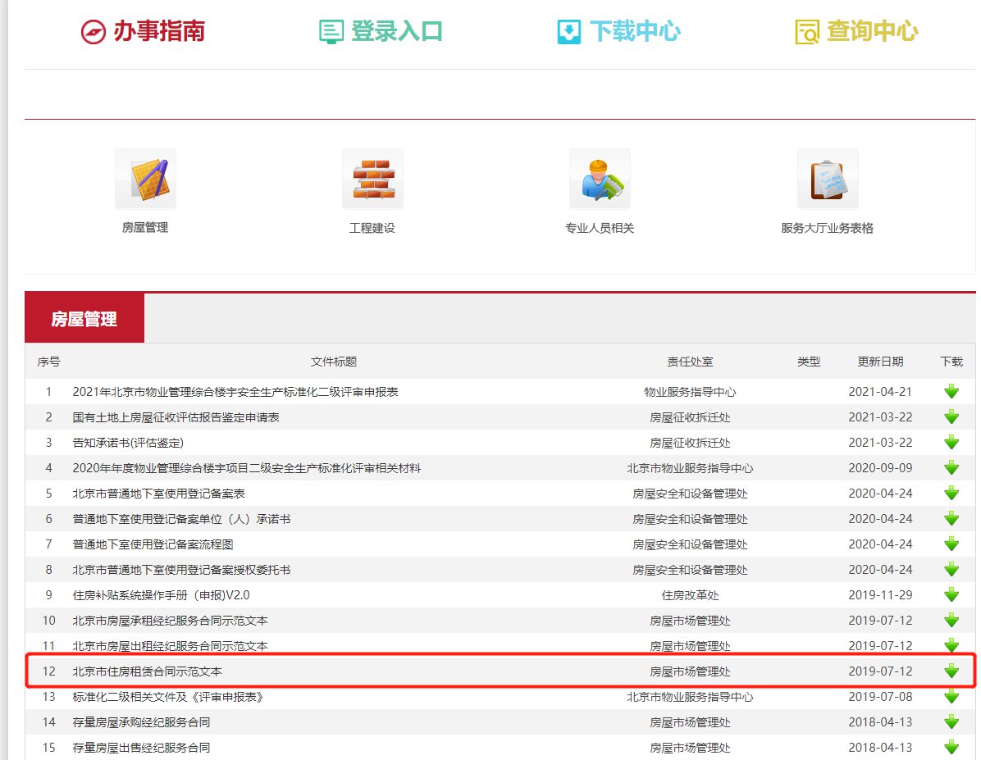
Task: Open 国有土地上房屋征收评估报告鉴定申请表 link
Action: click(x=176, y=417)
